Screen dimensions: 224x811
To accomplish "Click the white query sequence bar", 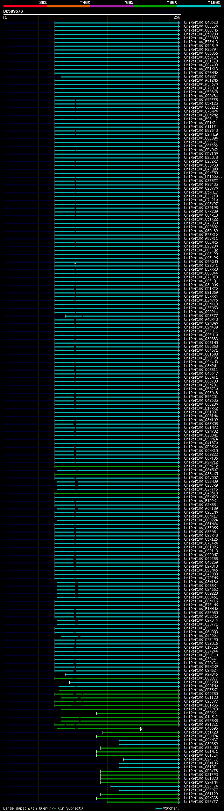I will click(92, 14).
